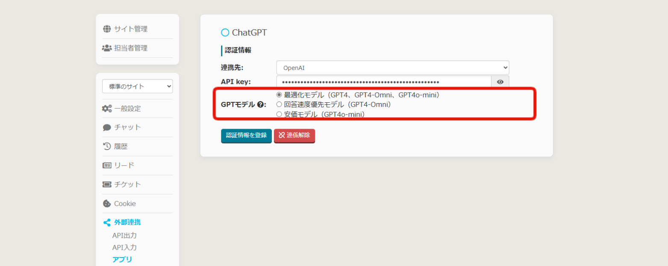Click the speech bubble icon for チャット
This screenshot has width=668, height=266.
[107, 127]
